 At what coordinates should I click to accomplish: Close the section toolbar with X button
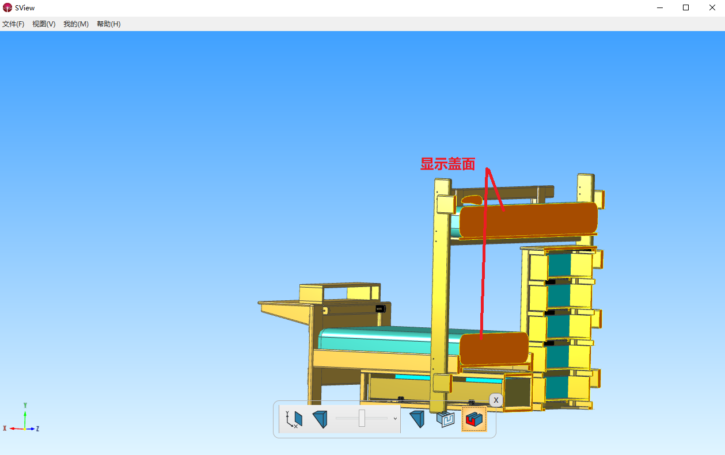pos(496,400)
